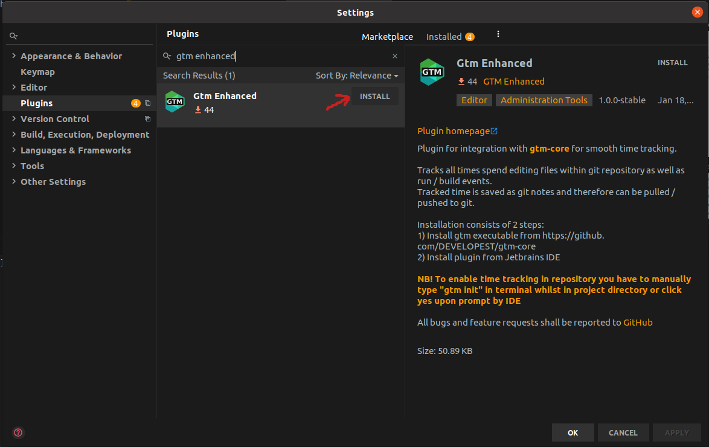
Task: Open the GTM Enhanced vendor link
Action: (x=514, y=82)
